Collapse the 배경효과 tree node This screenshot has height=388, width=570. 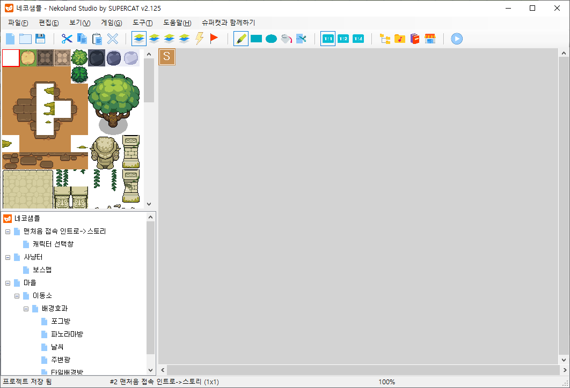(x=26, y=309)
